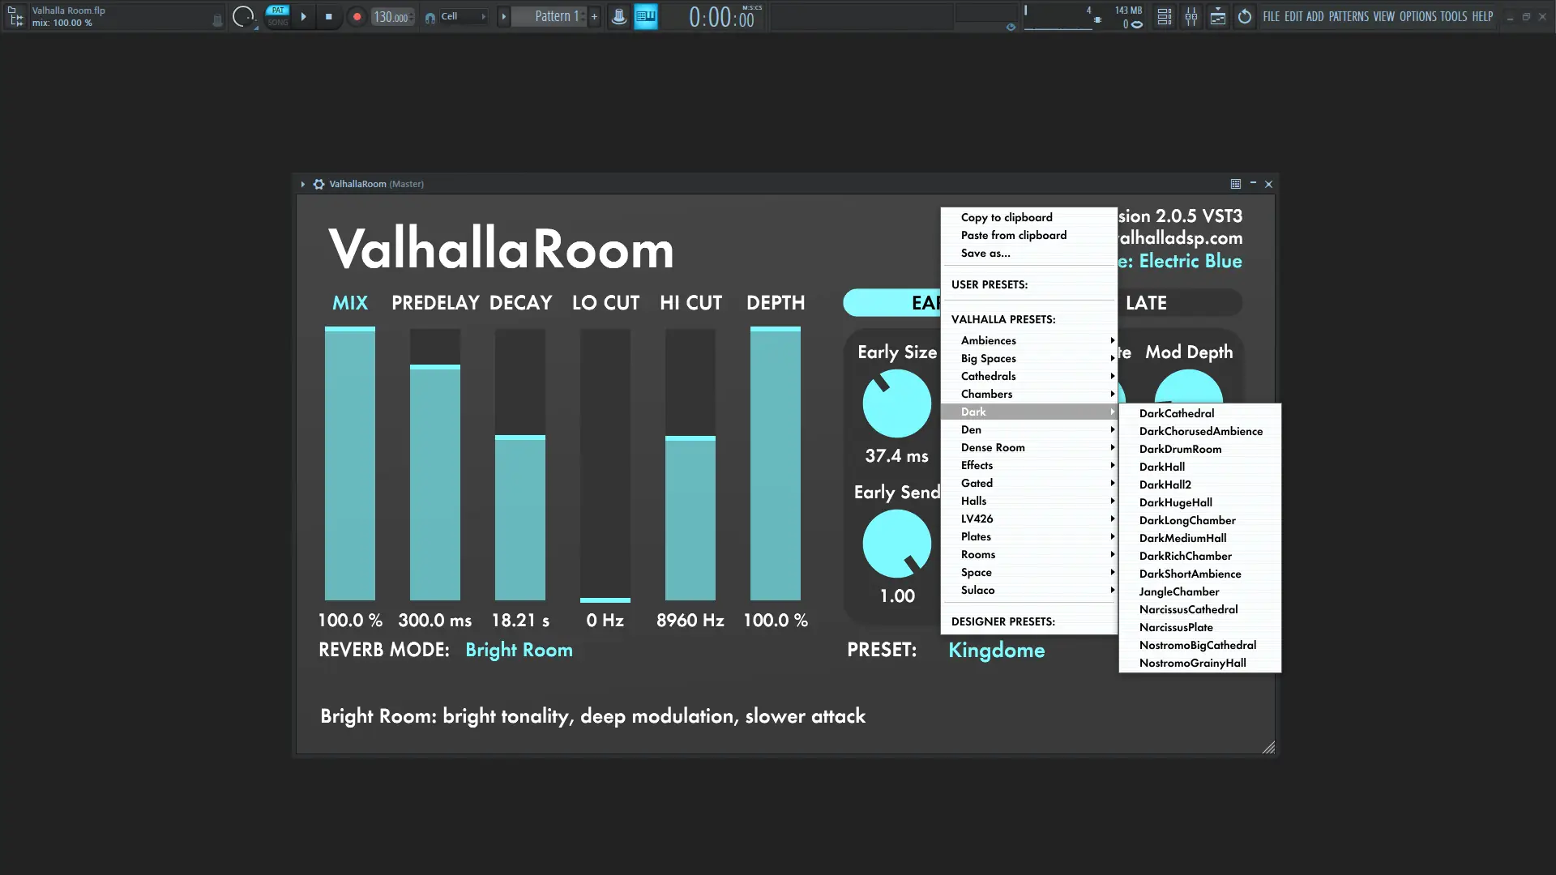
Task: Switch PAT/SONG playback mode toggle
Action: (x=278, y=16)
